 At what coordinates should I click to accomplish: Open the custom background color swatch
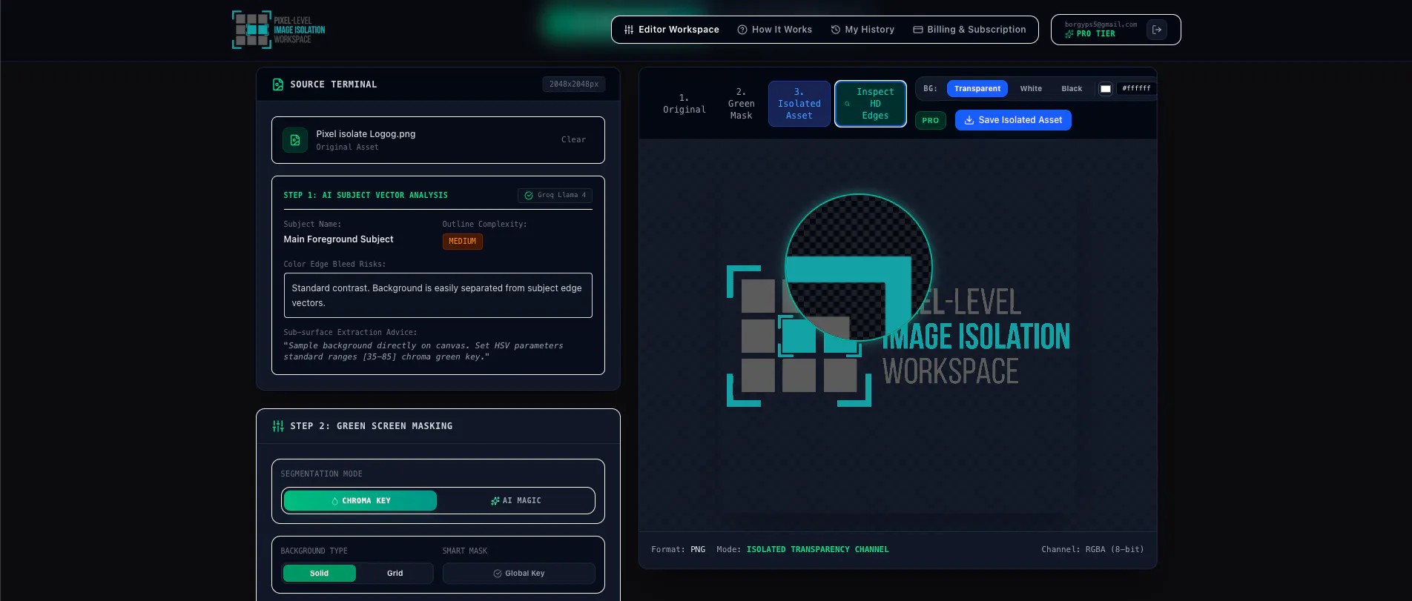click(1106, 89)
